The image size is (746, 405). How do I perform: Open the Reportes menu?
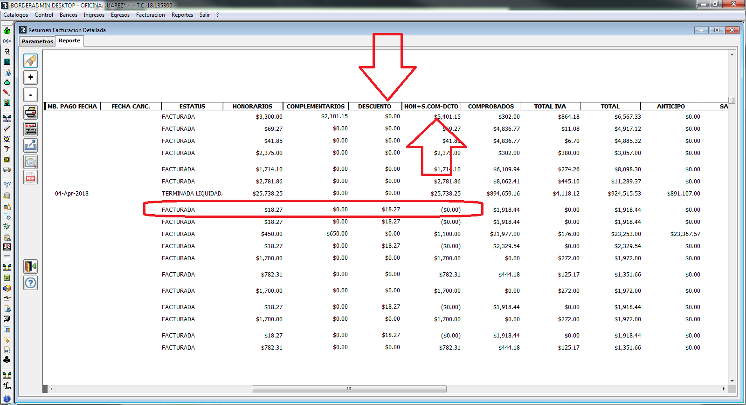pos(182,15)
